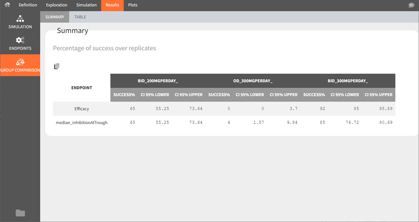419x222 pixels.
Task: Click the ENDPOINT column header
Action: (x=82, y=88)
